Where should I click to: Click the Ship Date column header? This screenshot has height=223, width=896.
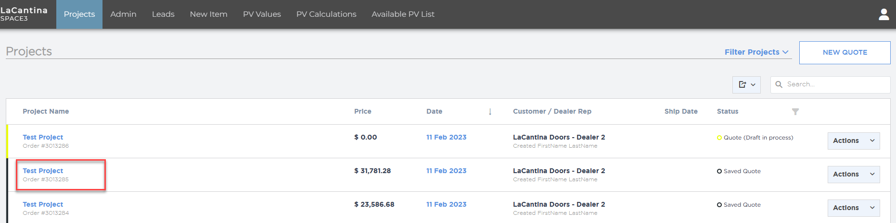click(681, 111)
